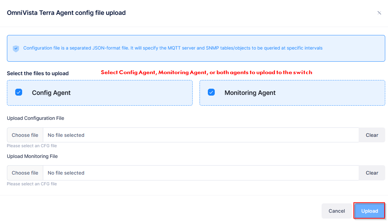Close the config file upload dialog

click(x=379, y=13)
